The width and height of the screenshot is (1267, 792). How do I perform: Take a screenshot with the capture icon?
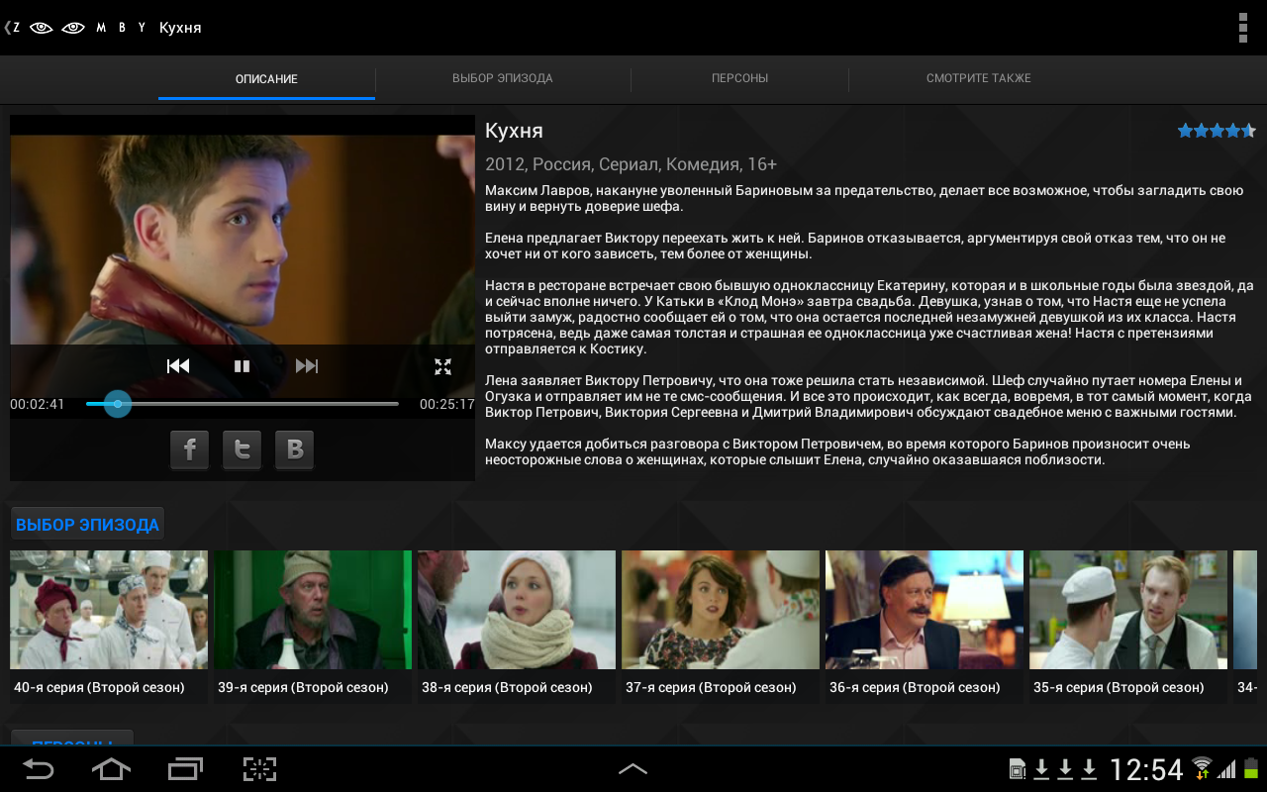[x=259, y=769]
